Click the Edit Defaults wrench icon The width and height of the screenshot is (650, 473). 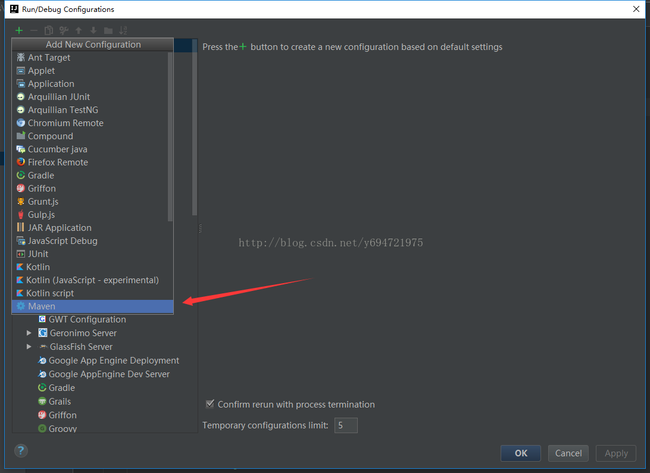(64, 30)
